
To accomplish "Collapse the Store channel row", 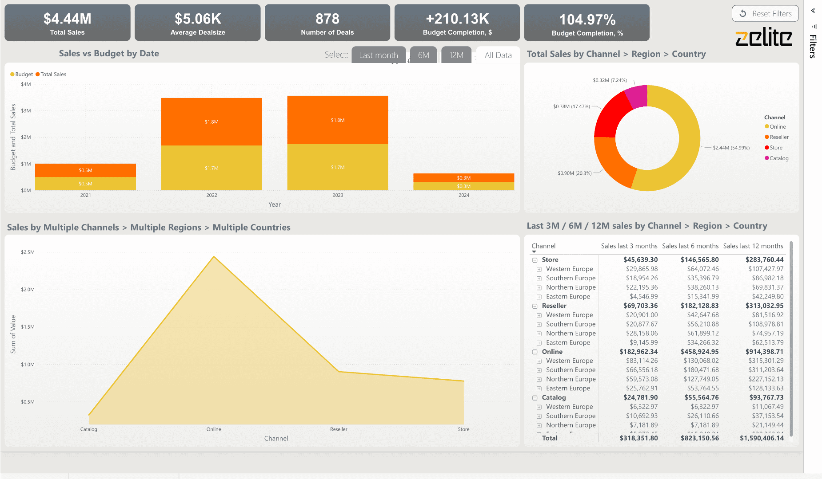I will 535,260.
